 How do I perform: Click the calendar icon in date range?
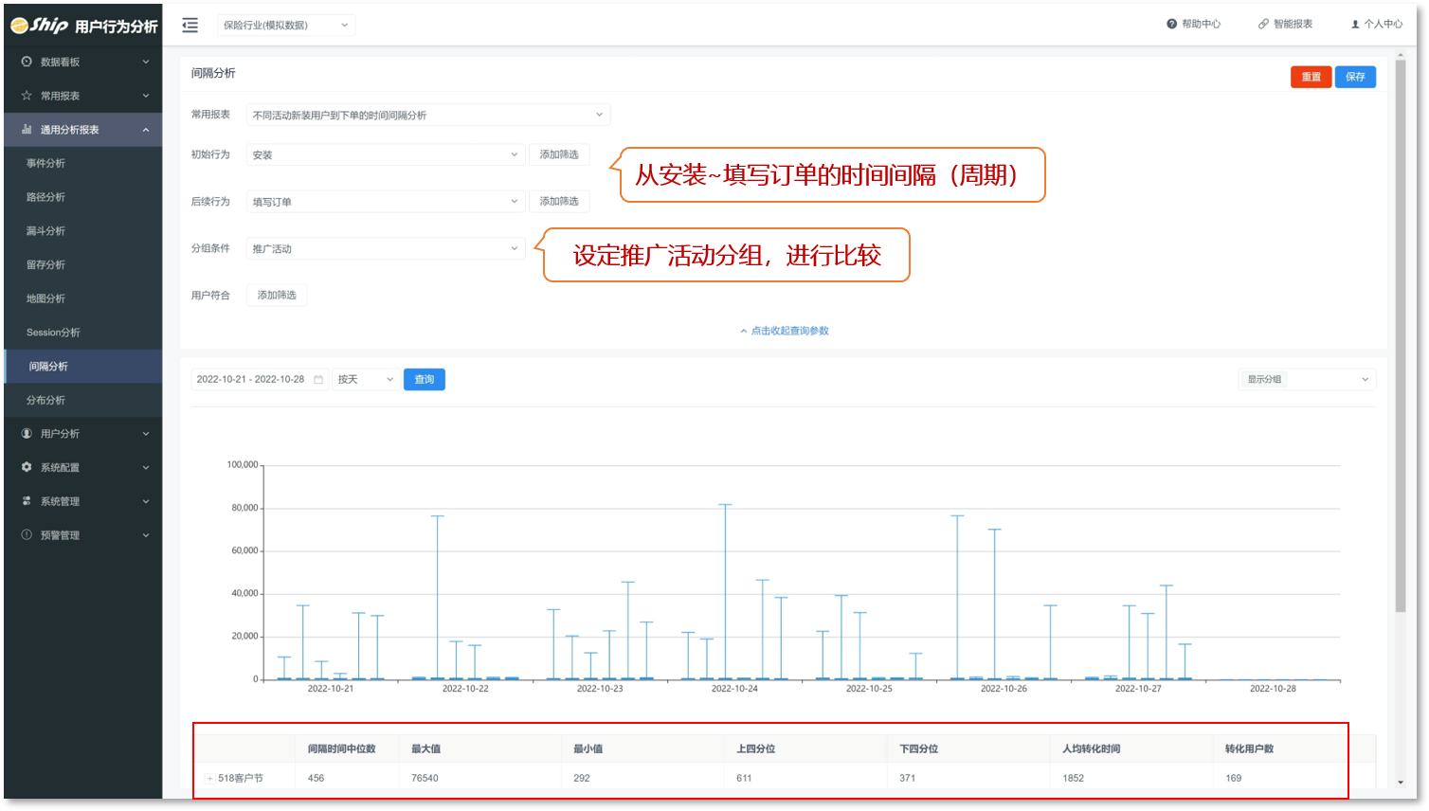(x=318, y=380)
